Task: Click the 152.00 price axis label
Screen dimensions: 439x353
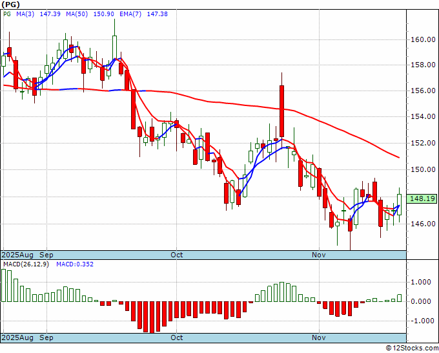Action: point(423,143)
